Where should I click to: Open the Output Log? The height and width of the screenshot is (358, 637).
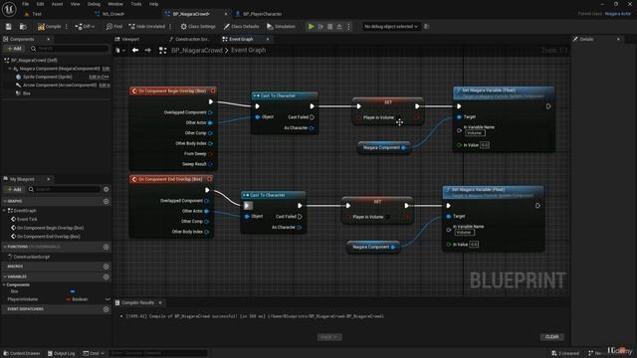pos(62,354)
